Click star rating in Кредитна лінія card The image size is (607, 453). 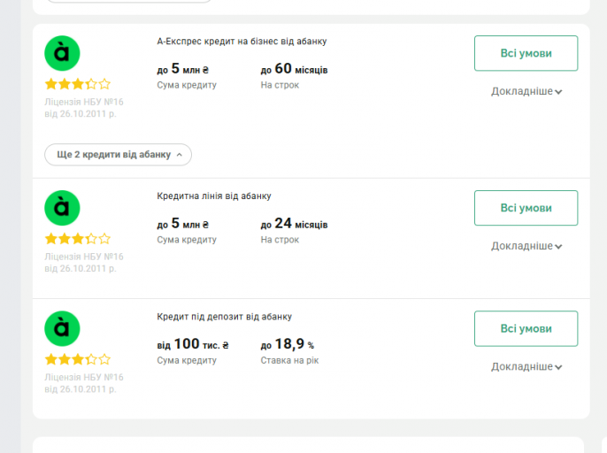[78, 239]
